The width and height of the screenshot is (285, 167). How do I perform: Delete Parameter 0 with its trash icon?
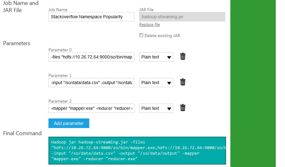coord(183,56)
